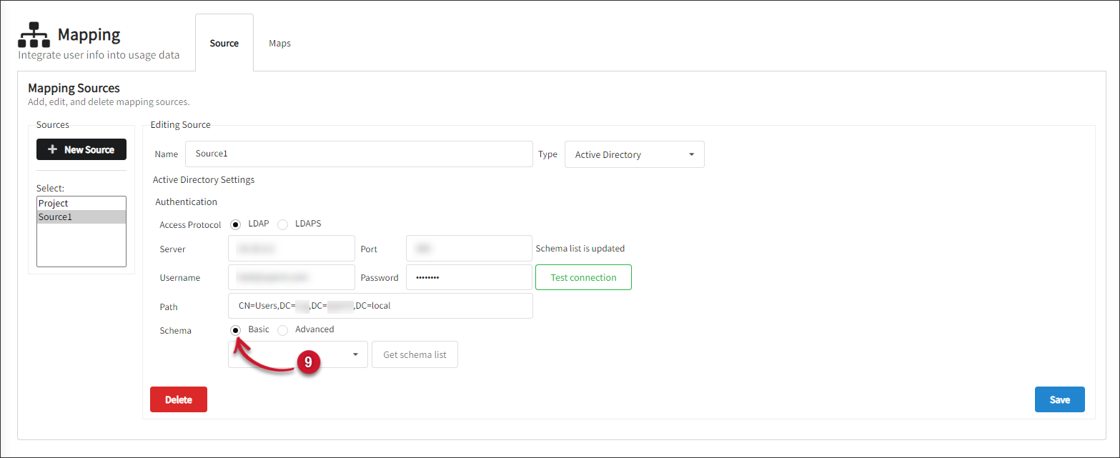The image size is (1120, 458).
Task: Click the Path field with CN=Users value
Action: 380,306
